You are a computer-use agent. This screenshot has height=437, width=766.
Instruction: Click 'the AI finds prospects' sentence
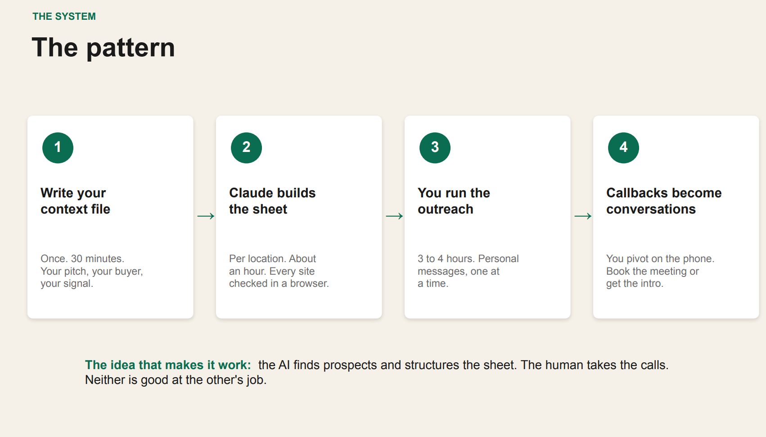[388, 365]
